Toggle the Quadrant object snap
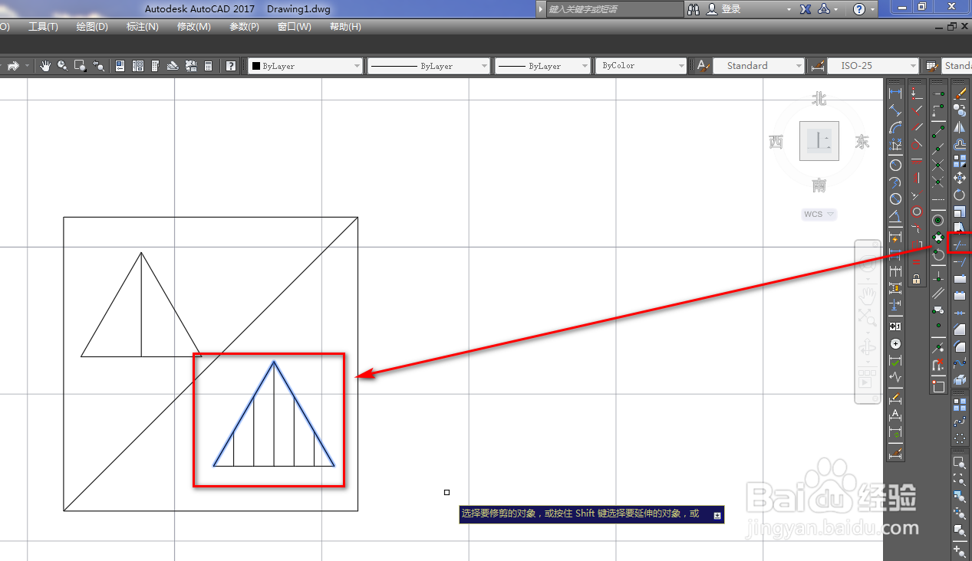 (938, 237)
